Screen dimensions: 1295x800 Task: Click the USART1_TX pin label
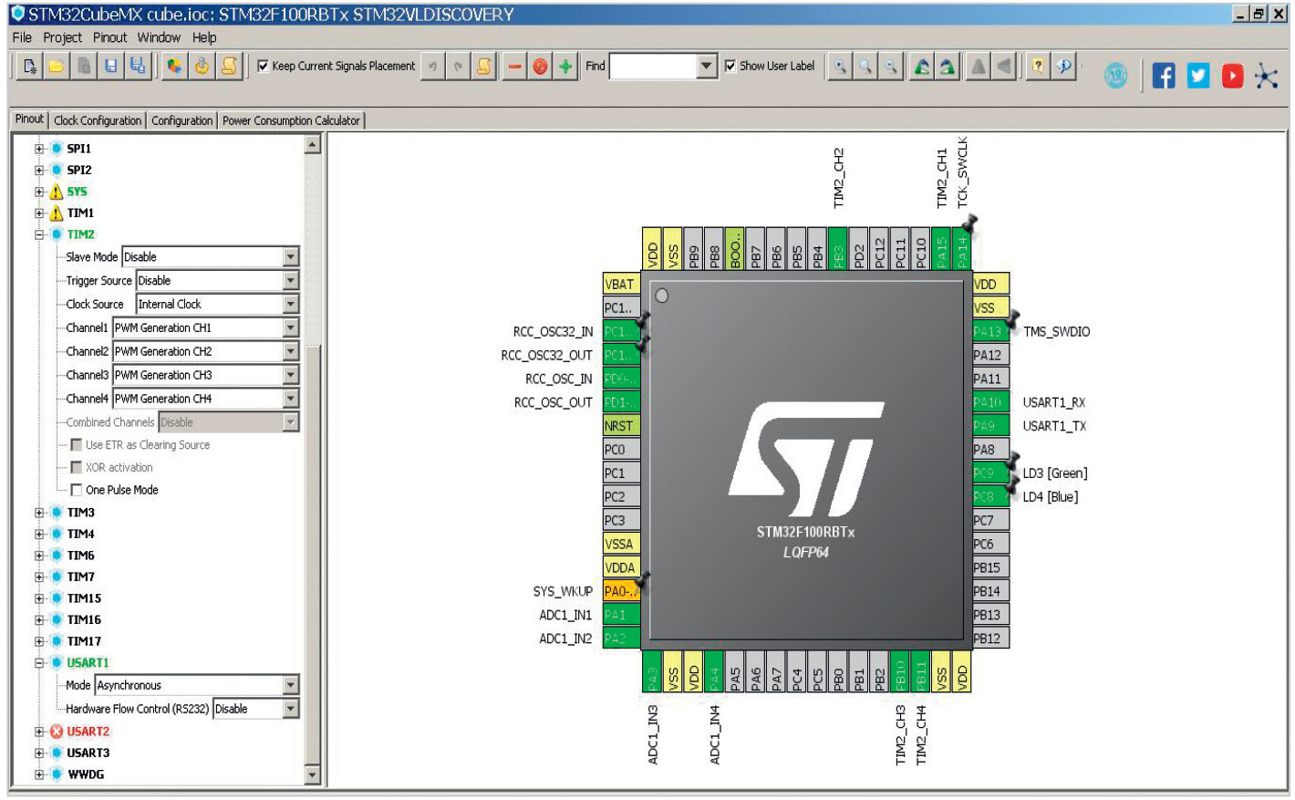click(x=1054, y=426)
